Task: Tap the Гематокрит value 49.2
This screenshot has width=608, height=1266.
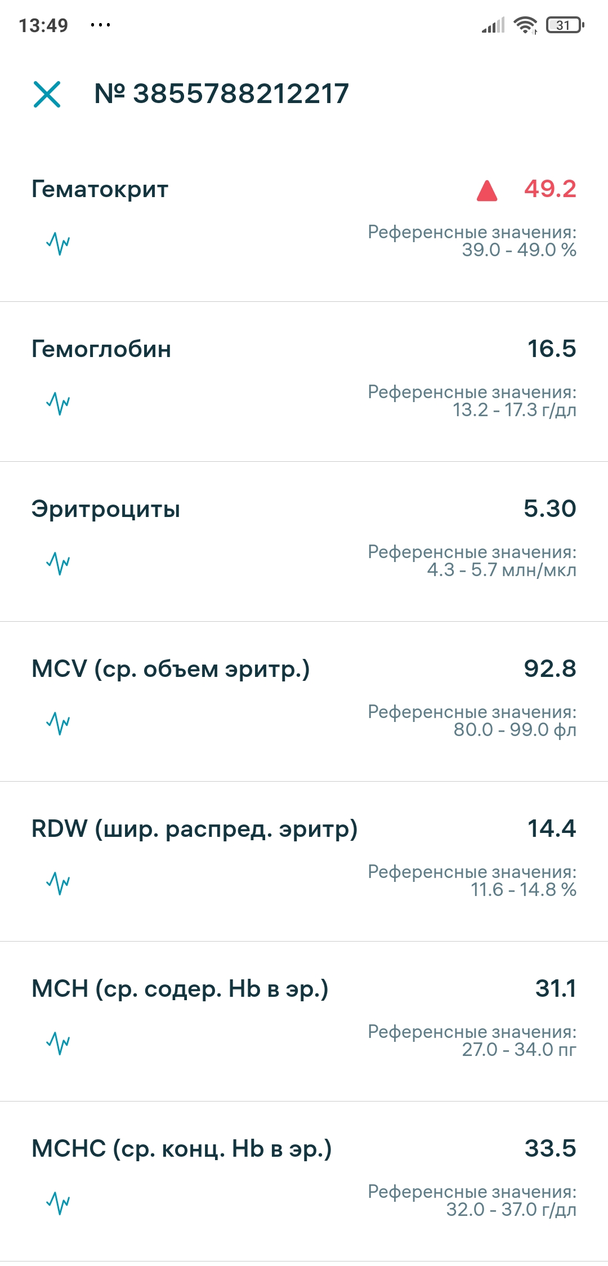Action: [550, 189]
